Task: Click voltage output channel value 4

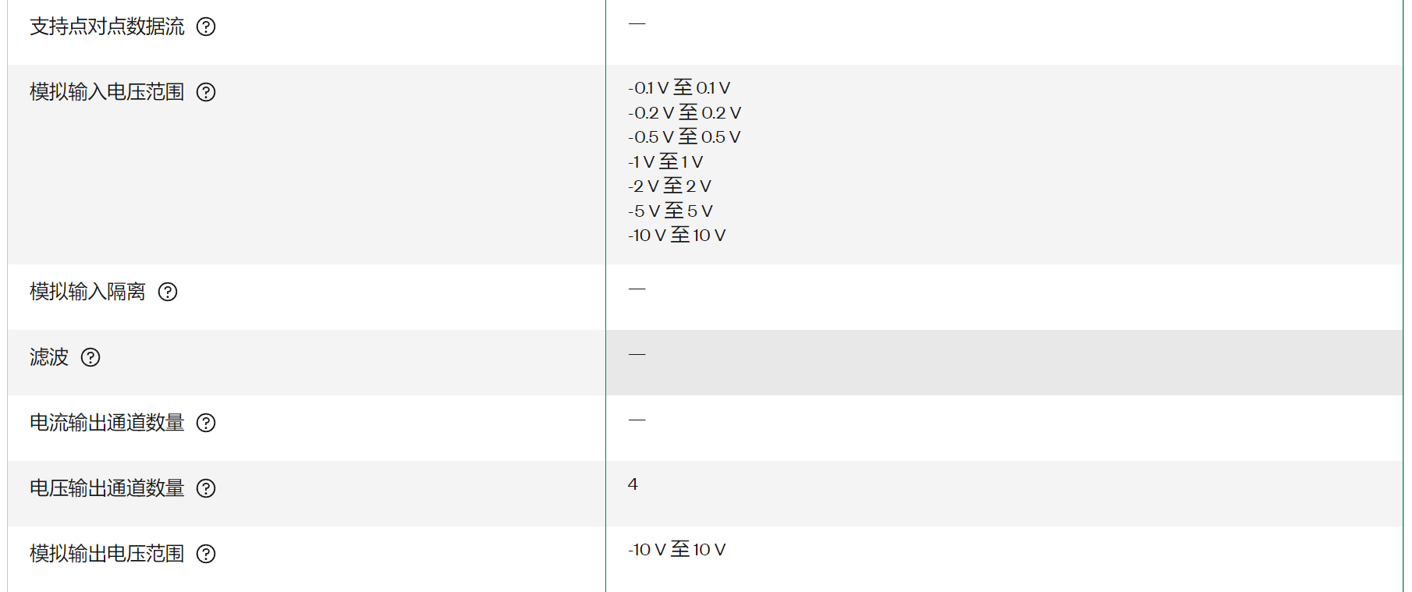Action: pyautogui.click(x=633, y=484)
